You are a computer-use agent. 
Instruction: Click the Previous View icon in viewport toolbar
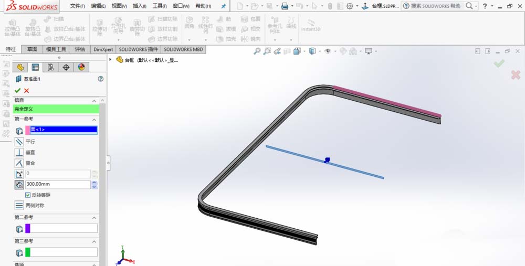click(277, 51)
